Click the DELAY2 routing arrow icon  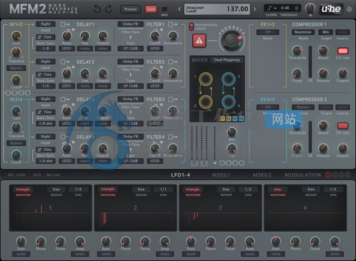coord(65,62)
